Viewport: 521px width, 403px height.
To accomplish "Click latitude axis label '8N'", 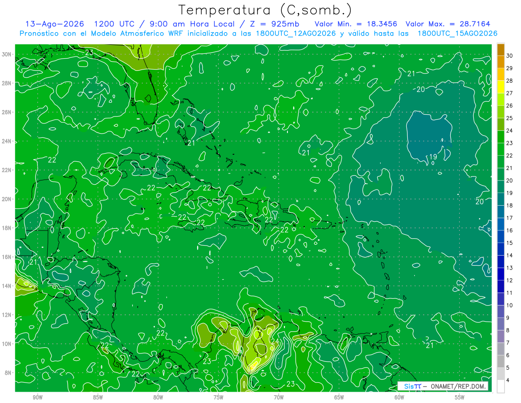I will (9, 373).
